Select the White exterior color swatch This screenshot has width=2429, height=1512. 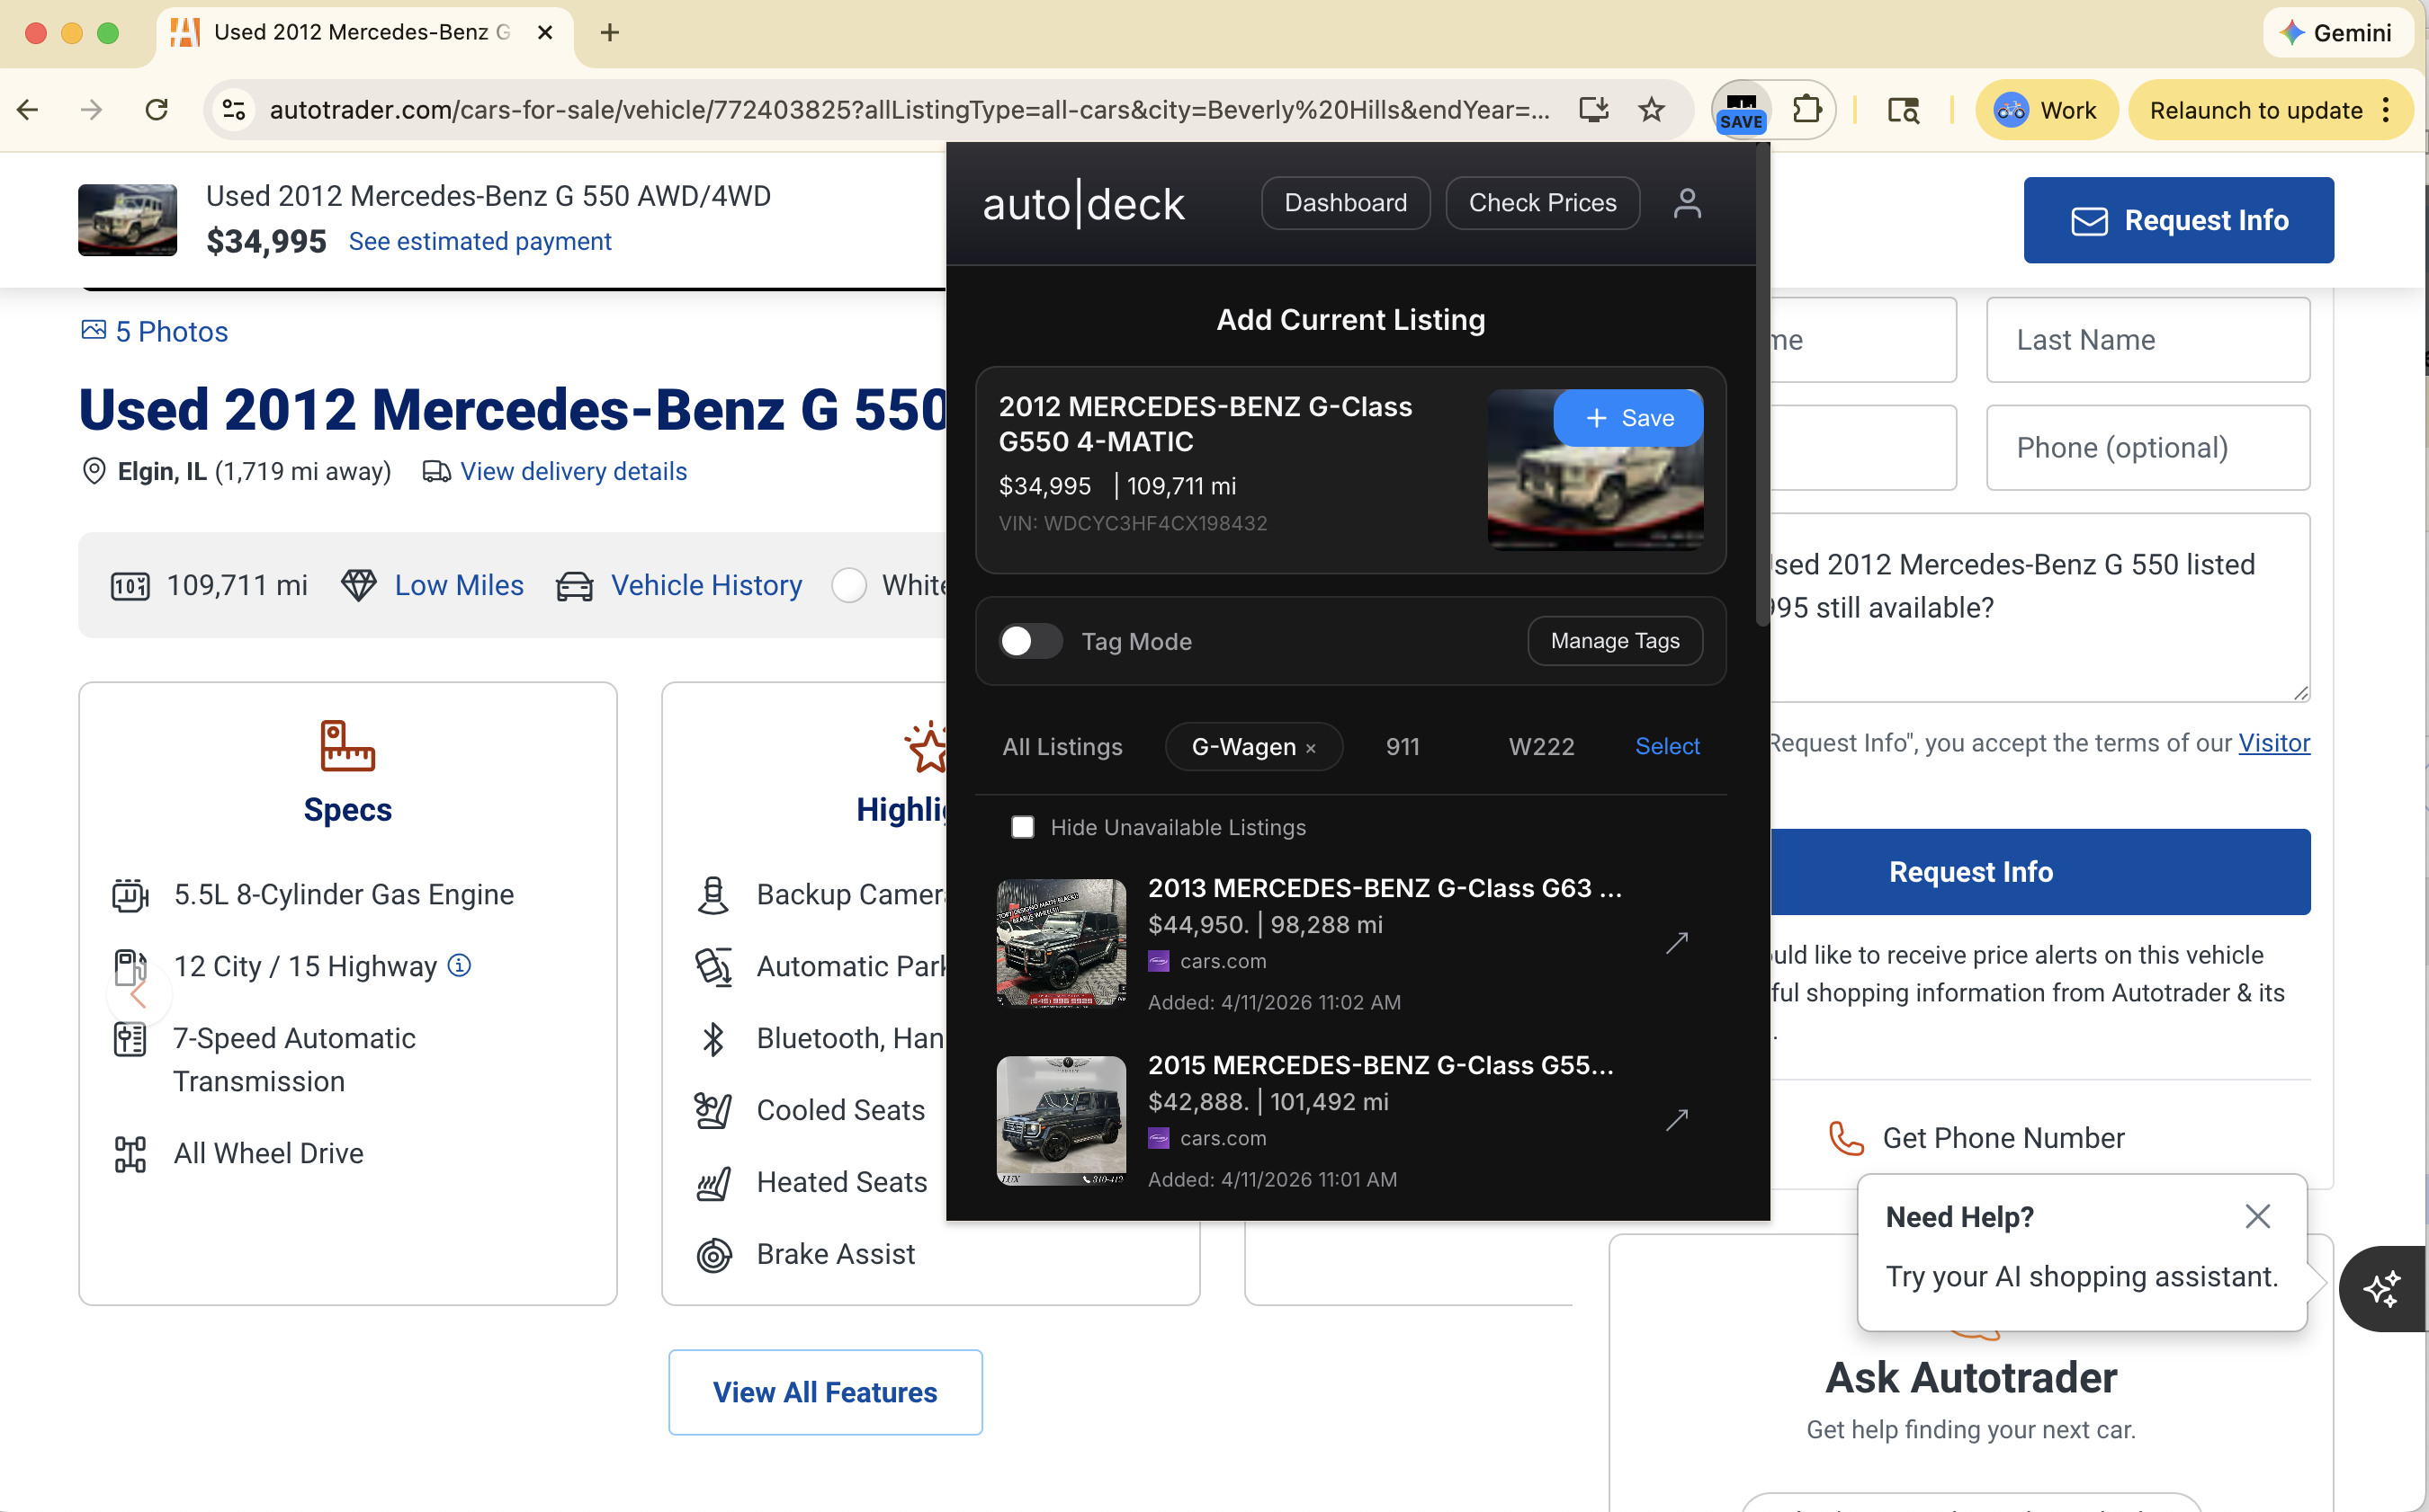coord(848,585)
